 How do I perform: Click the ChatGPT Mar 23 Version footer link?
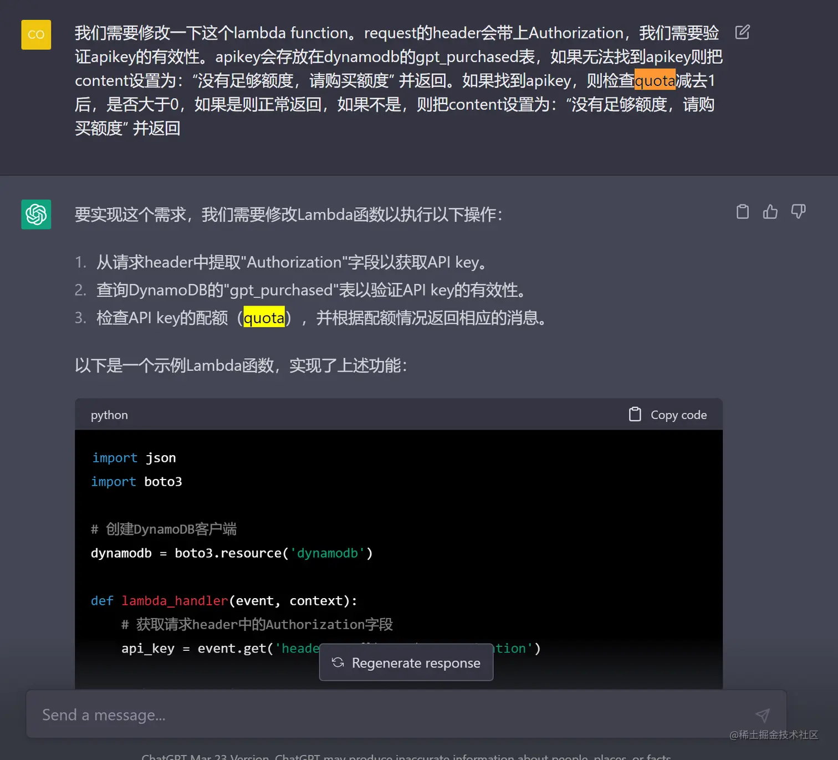(x=205, y=756)
